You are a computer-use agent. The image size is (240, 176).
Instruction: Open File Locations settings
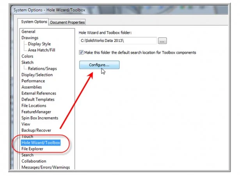(34, 106)
